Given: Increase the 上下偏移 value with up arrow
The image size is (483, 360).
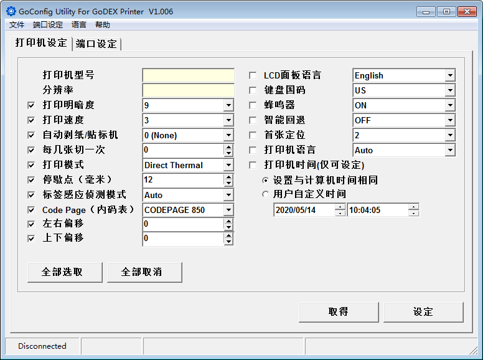Looking at the screenshot, I should coord(228,235).
